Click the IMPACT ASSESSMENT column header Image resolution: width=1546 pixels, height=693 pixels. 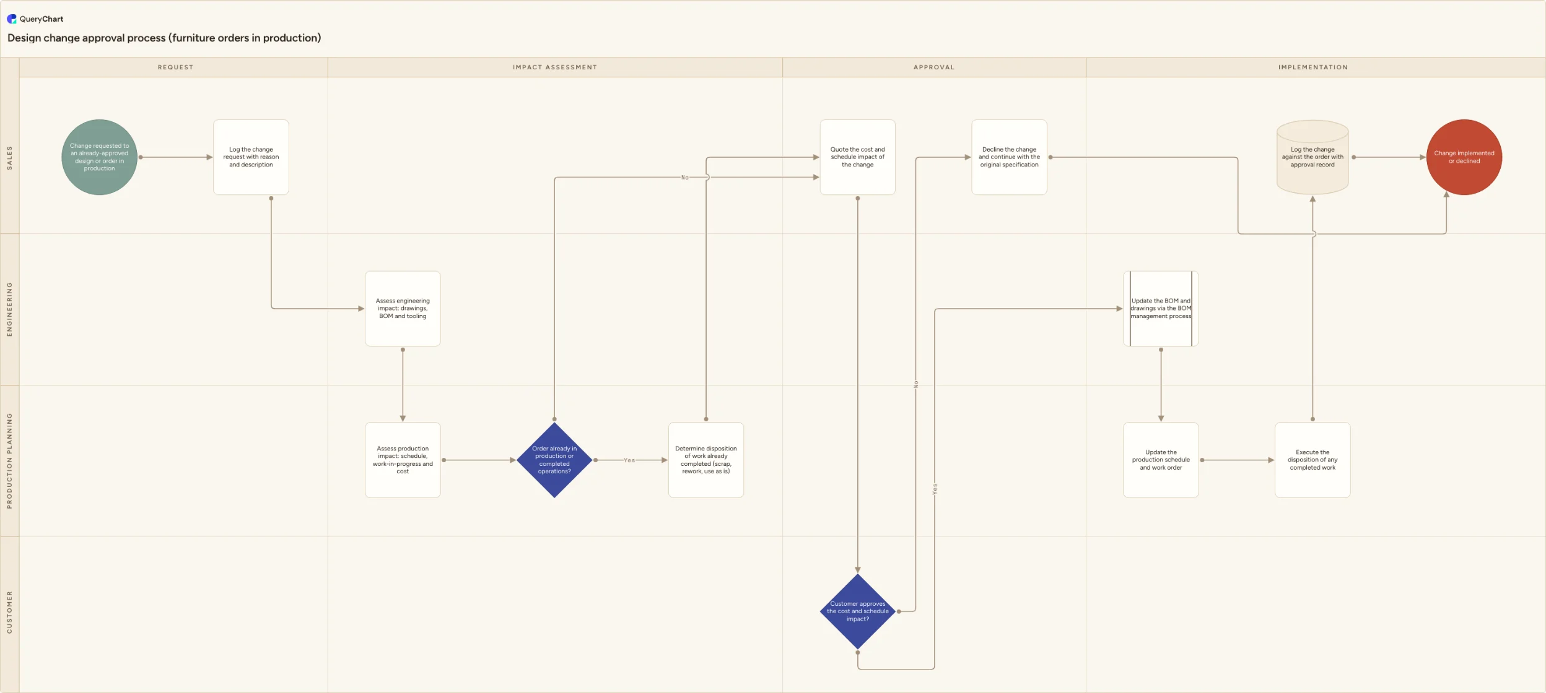click(555, 67)
